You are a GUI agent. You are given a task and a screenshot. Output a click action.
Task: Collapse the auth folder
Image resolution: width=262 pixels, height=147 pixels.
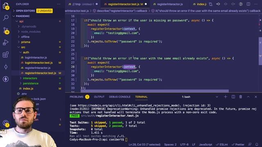coord(26,52)
